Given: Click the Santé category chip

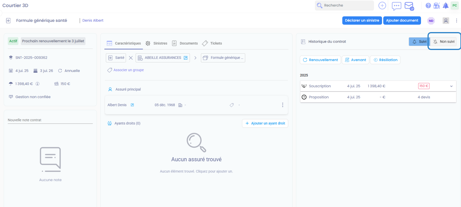Looking at the screenshot, I should pyautogui.click(x=116, y=58).
